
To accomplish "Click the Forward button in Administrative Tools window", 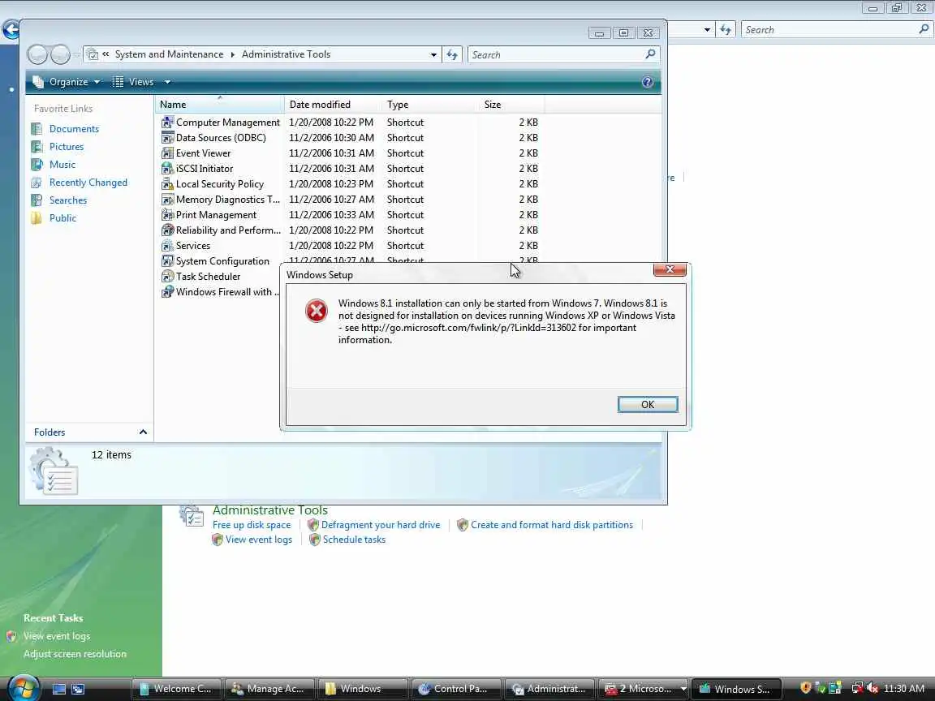I will click(60, 55).
